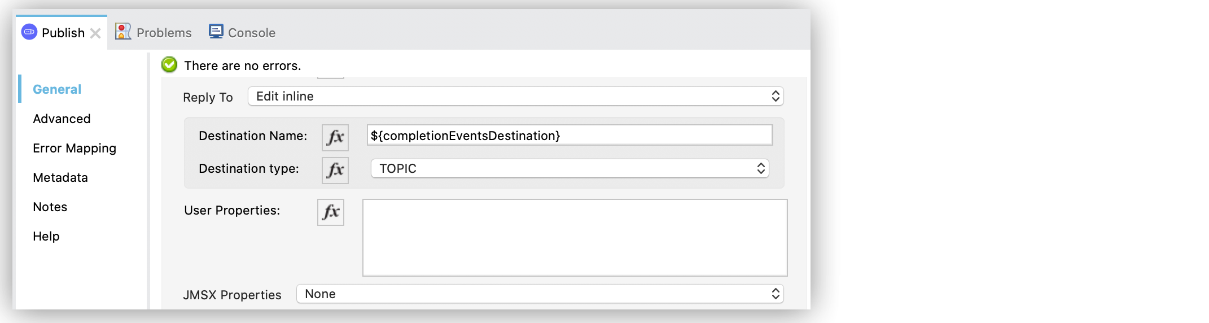Open the Notes section

[50, 207]
